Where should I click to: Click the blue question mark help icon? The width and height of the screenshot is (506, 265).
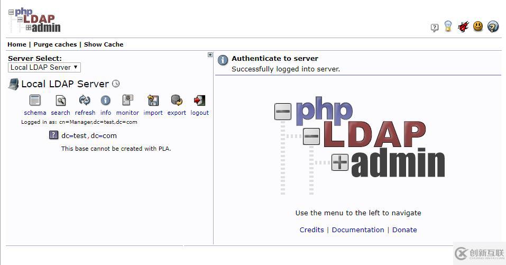(493, 26)
